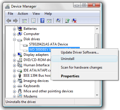
Task: Select ST9320421AS ATA Device
Action: pyautogui.click(x=48, y=44)
